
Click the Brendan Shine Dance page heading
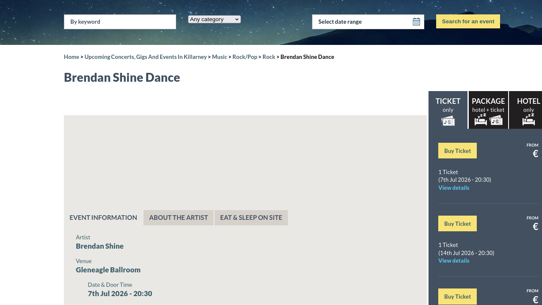pyautogui.click(x=122, y=78)
